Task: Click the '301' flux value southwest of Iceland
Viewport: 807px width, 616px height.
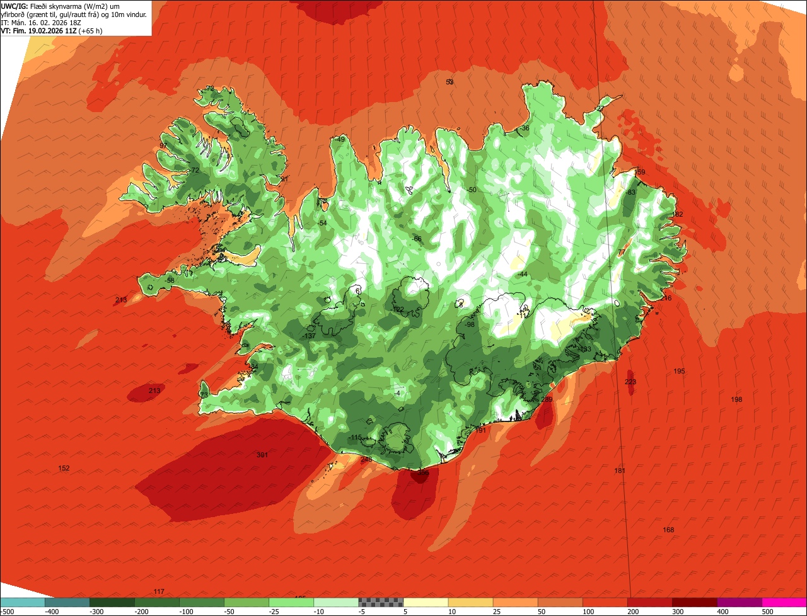Action: 262,455
